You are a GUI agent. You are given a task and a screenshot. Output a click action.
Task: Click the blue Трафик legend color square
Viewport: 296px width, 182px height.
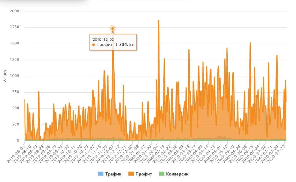pyautogui.click(x=101, y=174)
